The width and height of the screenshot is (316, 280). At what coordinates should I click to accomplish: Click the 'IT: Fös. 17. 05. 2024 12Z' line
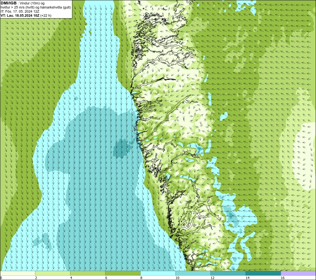pyautogui.click(x=20, y=11)
